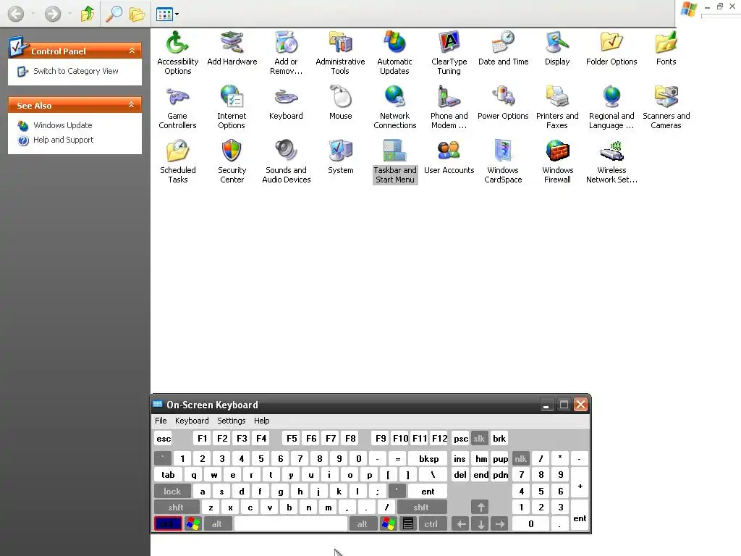Collapse the Control Panel sidebar section

coord(132,51)
